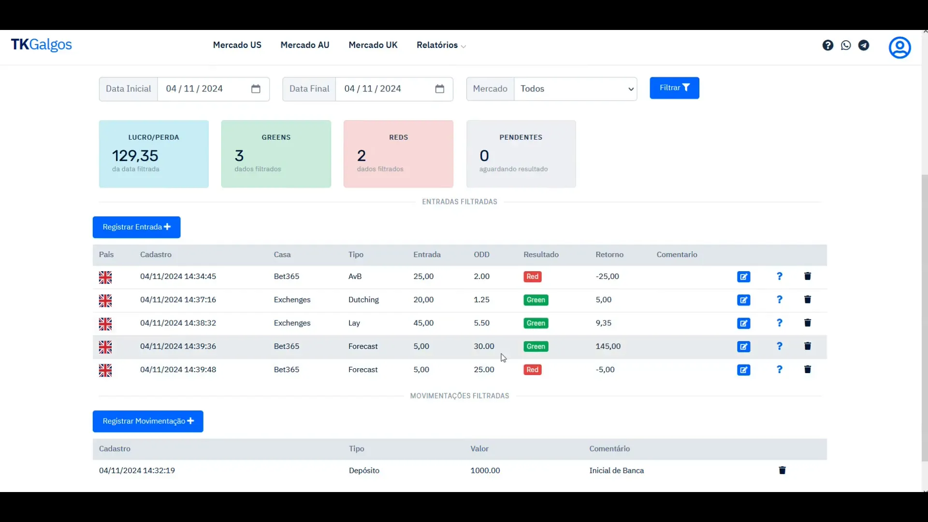Click Green badge in the Lay row
This screenshot has height=522, width=928.
pyautogui.click(x=536, y=323)
